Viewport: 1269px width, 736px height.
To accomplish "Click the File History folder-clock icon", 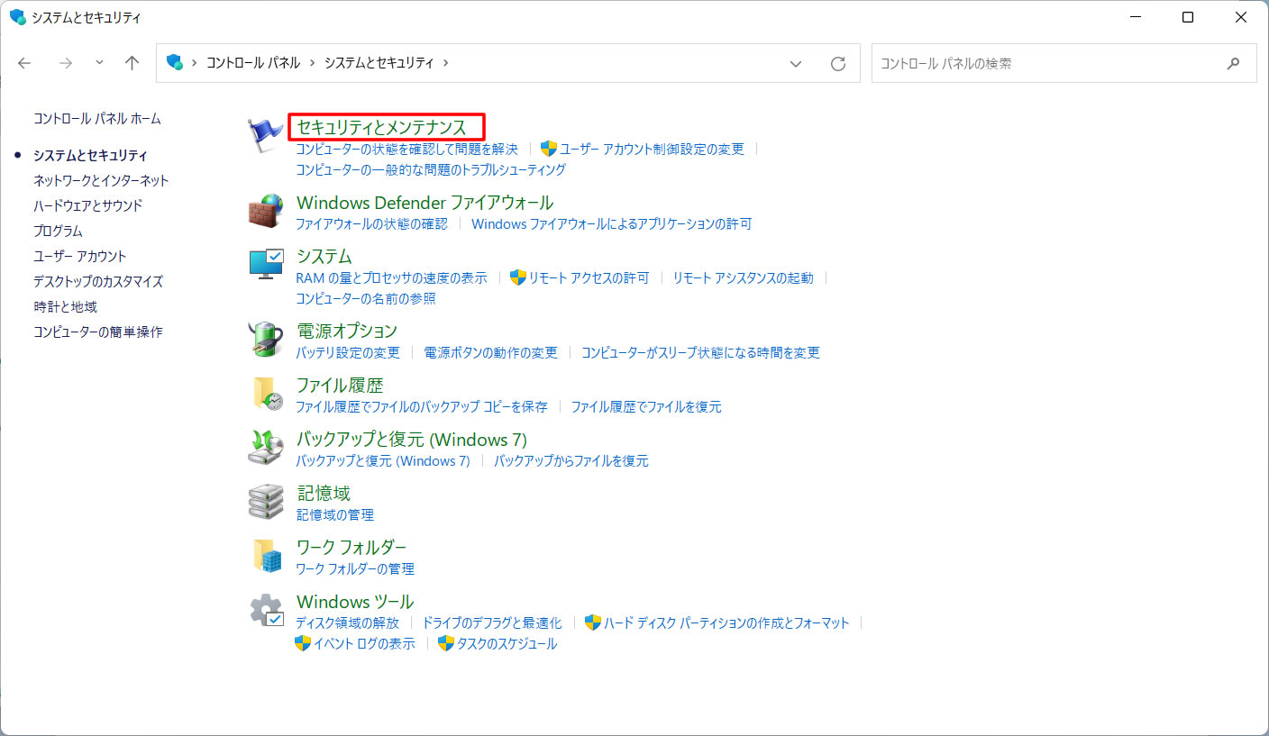I will tap(268, 394).
